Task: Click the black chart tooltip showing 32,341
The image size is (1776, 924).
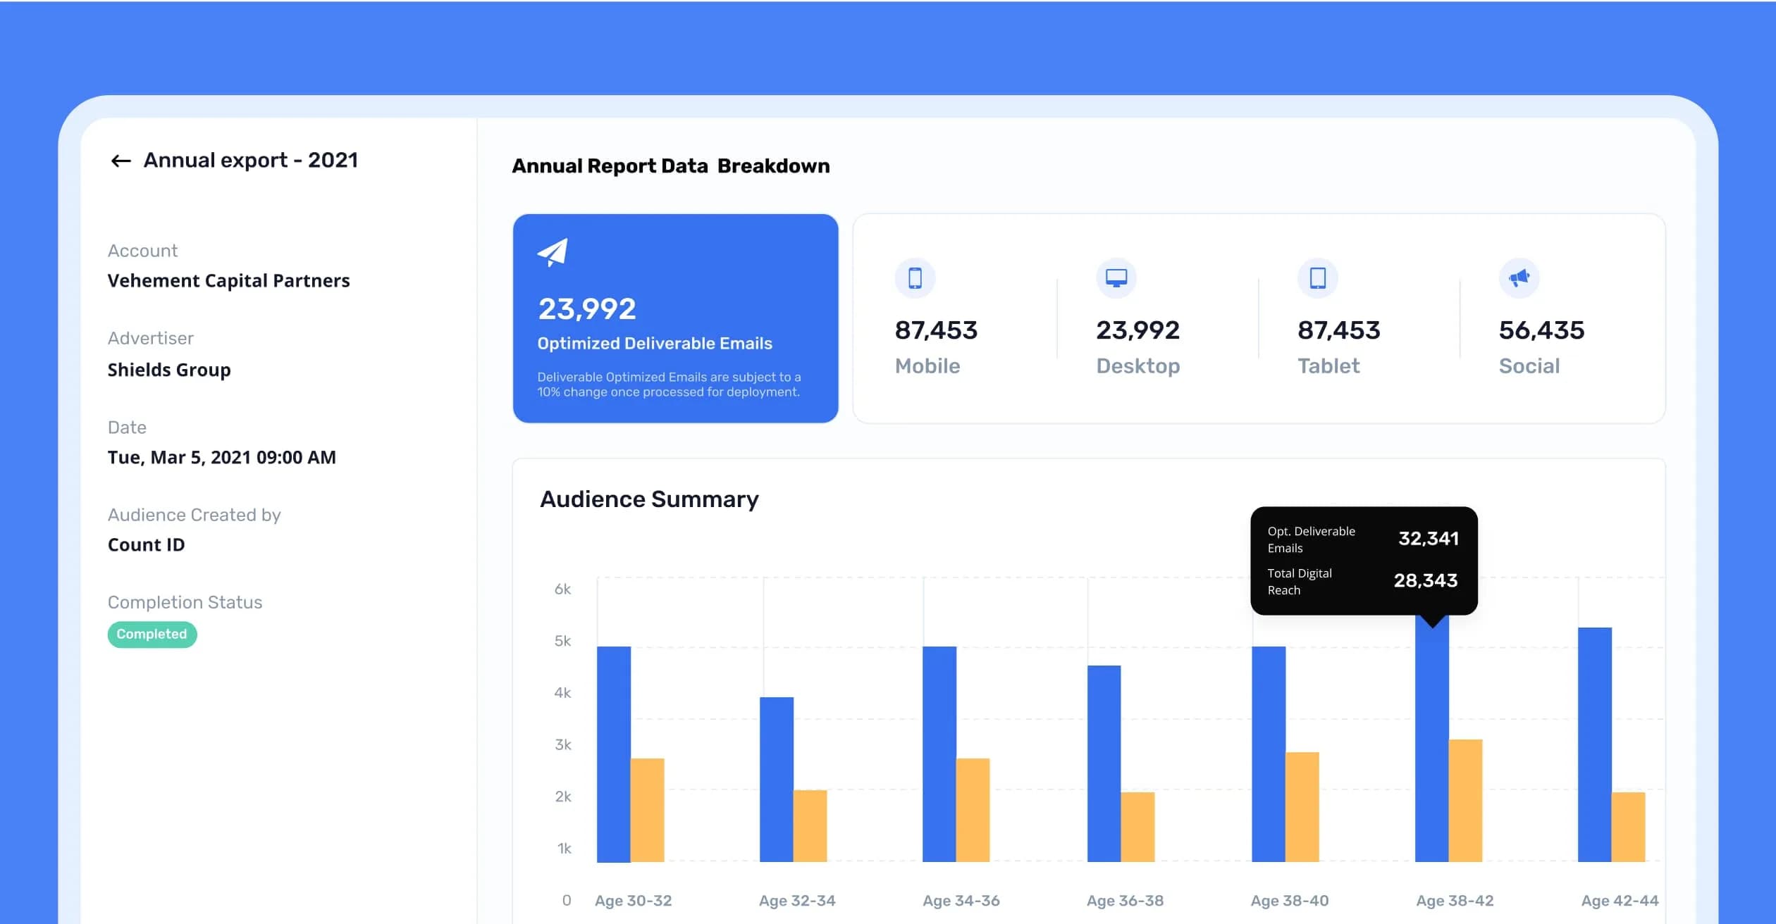Action: (x=1364, y=561)
